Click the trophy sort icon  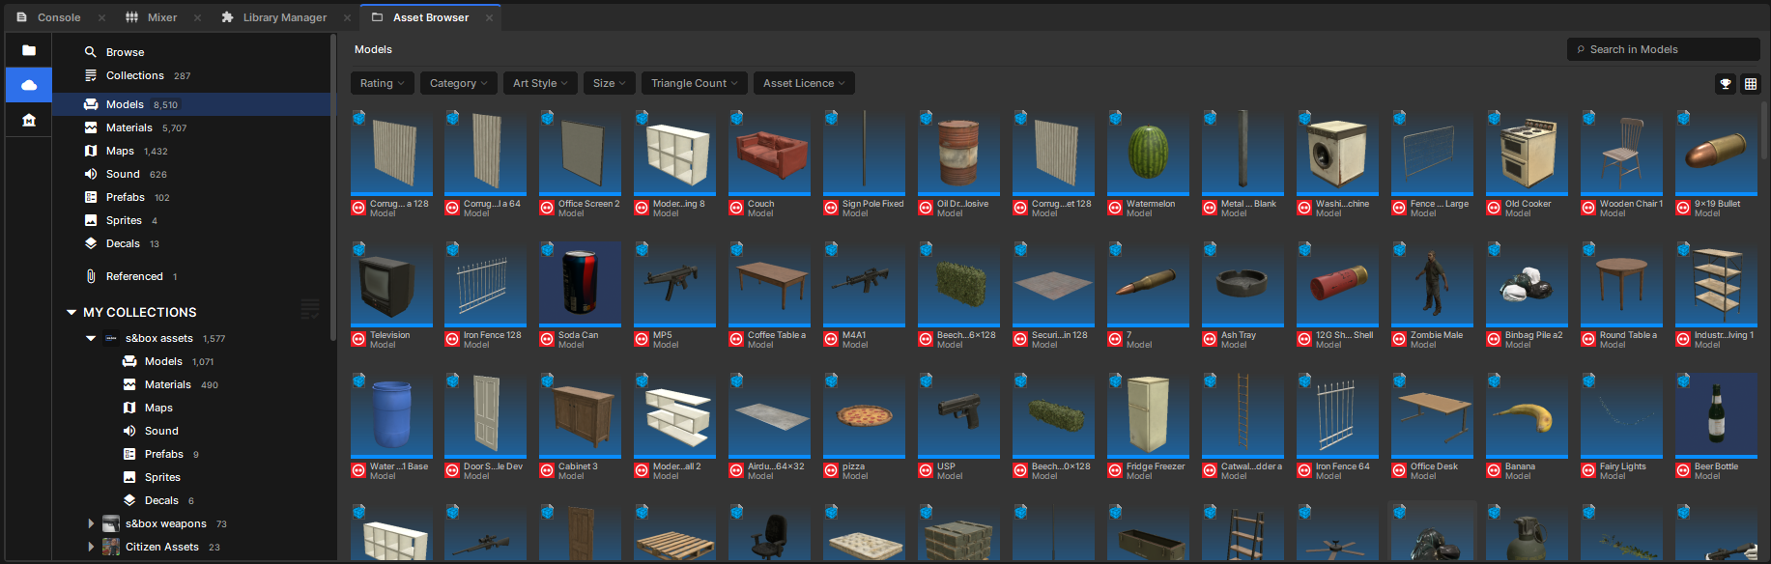[x=1726, y=84]
